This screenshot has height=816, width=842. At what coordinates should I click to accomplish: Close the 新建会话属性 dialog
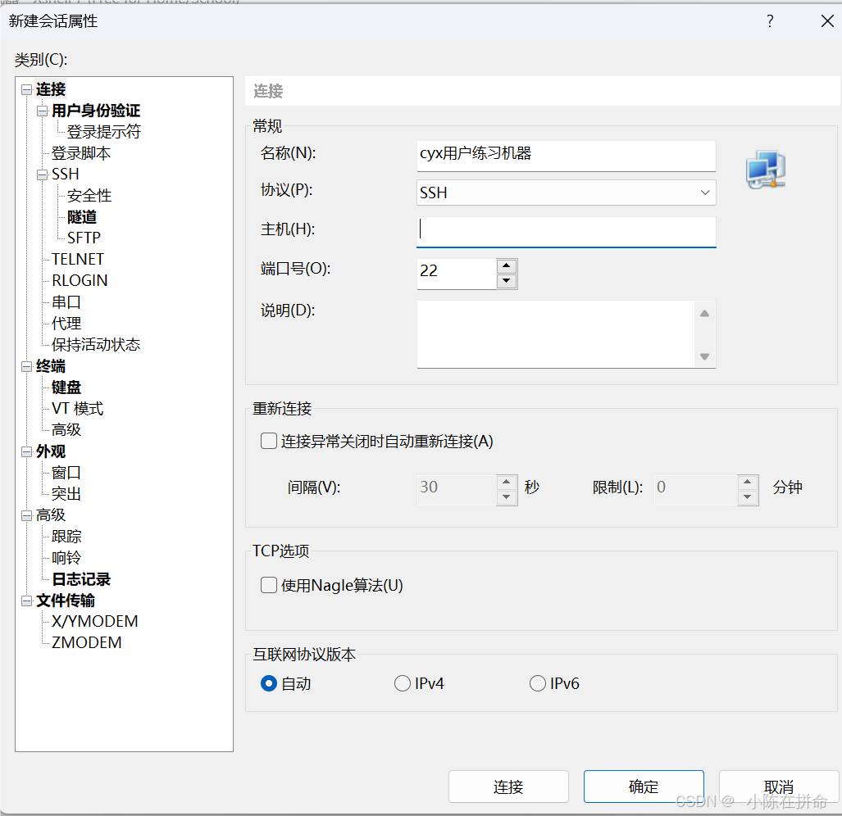827,21
